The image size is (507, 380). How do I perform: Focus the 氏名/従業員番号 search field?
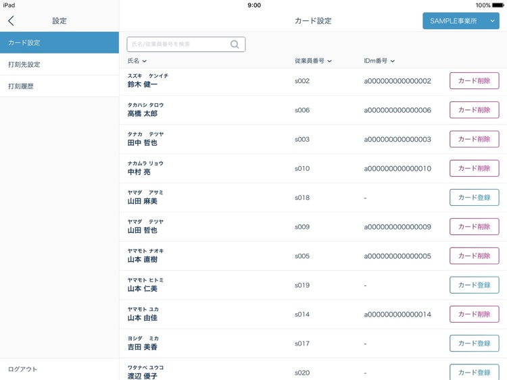(x=186, y=45)
